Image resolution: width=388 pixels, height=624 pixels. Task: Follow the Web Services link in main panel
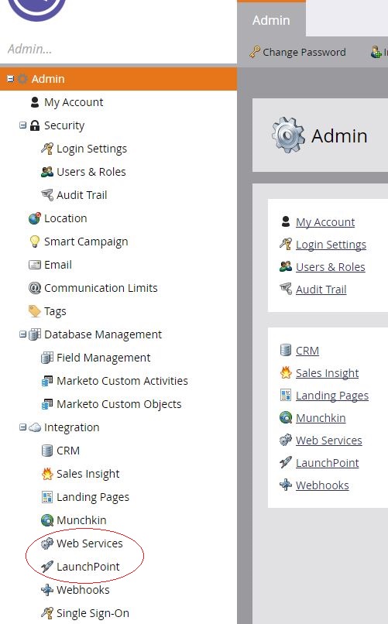[328, 441]
